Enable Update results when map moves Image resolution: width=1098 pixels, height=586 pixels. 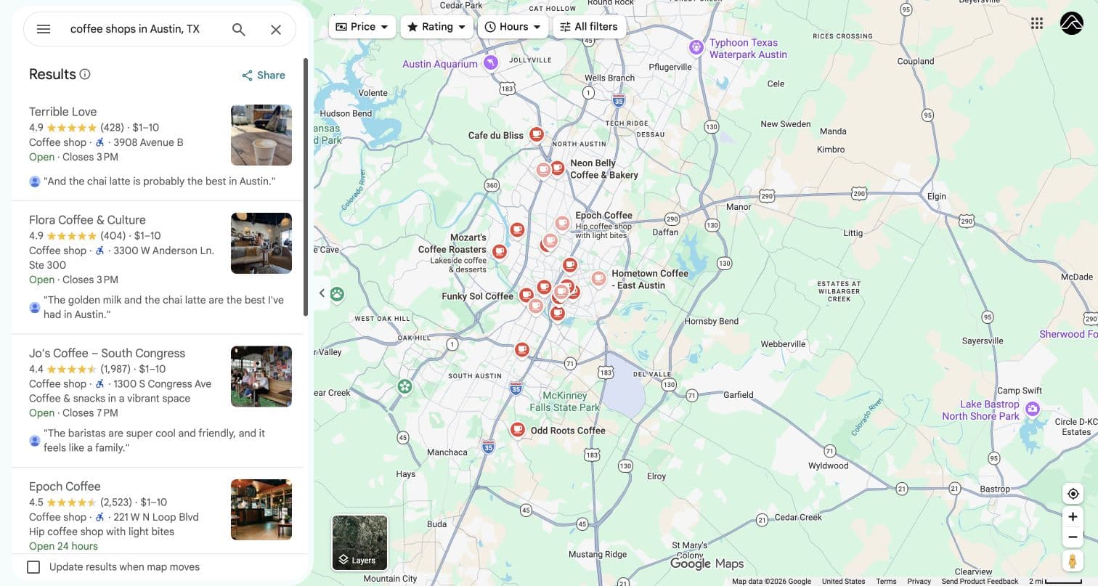point(33,567)
